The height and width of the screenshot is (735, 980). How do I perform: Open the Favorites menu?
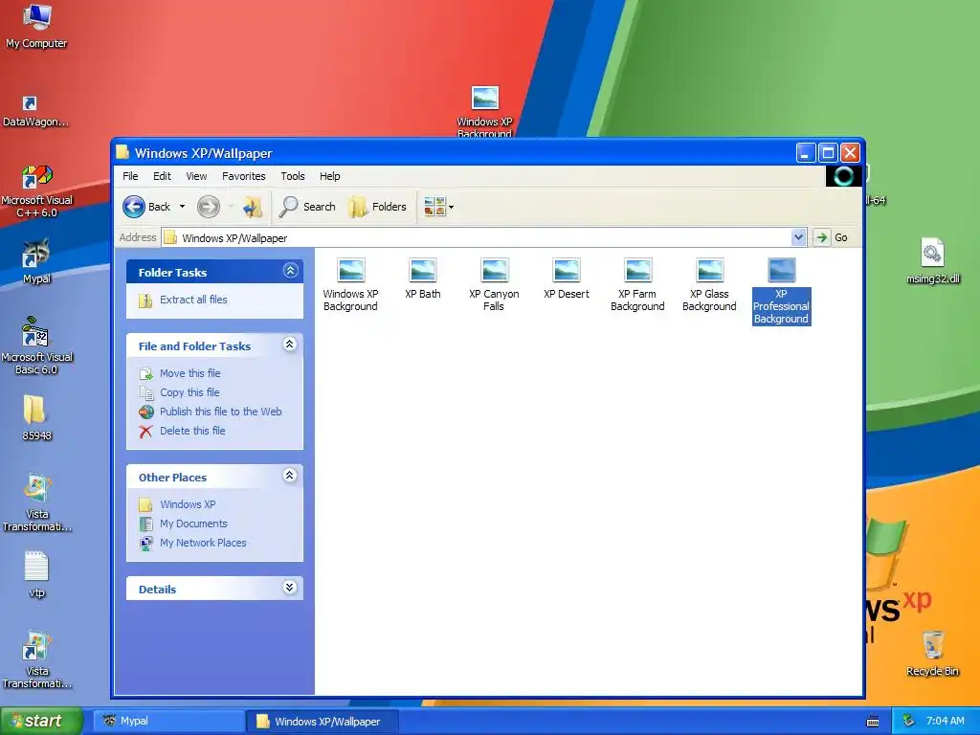[244, 176]
